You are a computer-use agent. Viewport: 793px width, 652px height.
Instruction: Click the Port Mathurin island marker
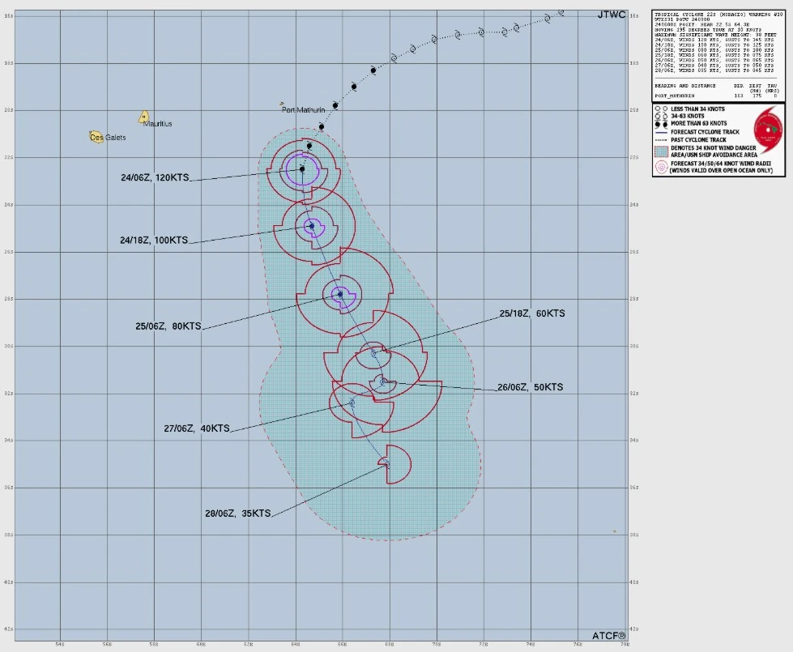[282, 104]
